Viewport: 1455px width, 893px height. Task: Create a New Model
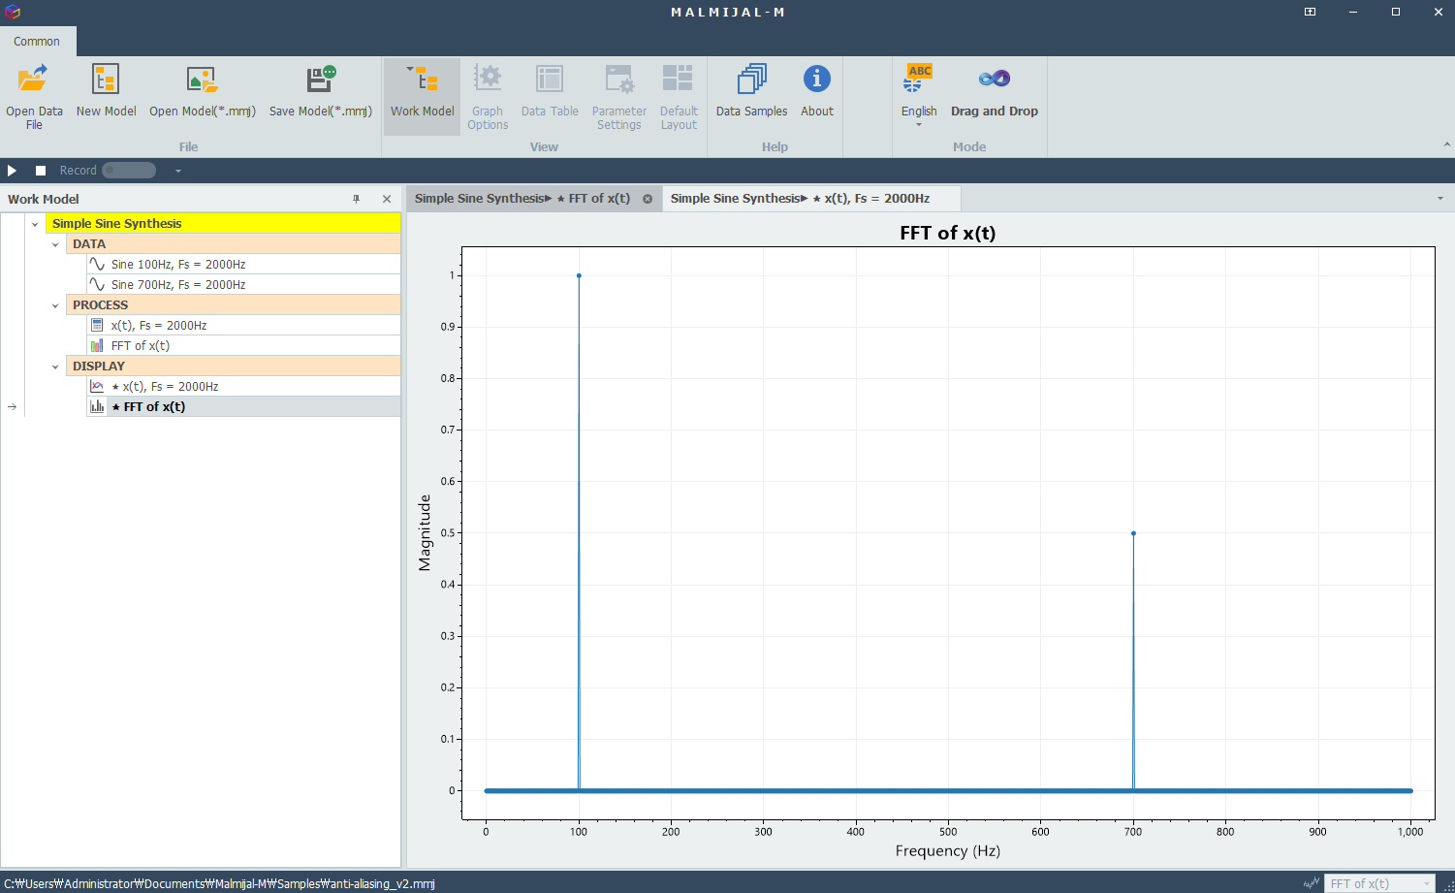pyautogui.click(x=106, y=91)
